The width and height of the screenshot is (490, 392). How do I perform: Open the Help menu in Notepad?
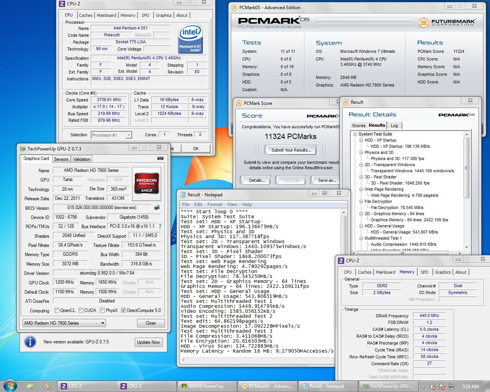247,204
